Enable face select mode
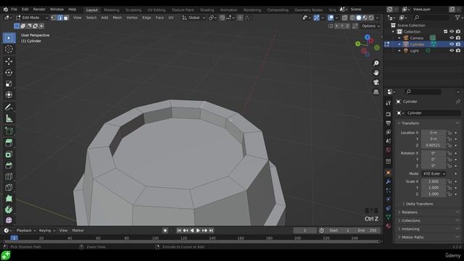Viewport: 464px width, 261px height. pos(66,17)
